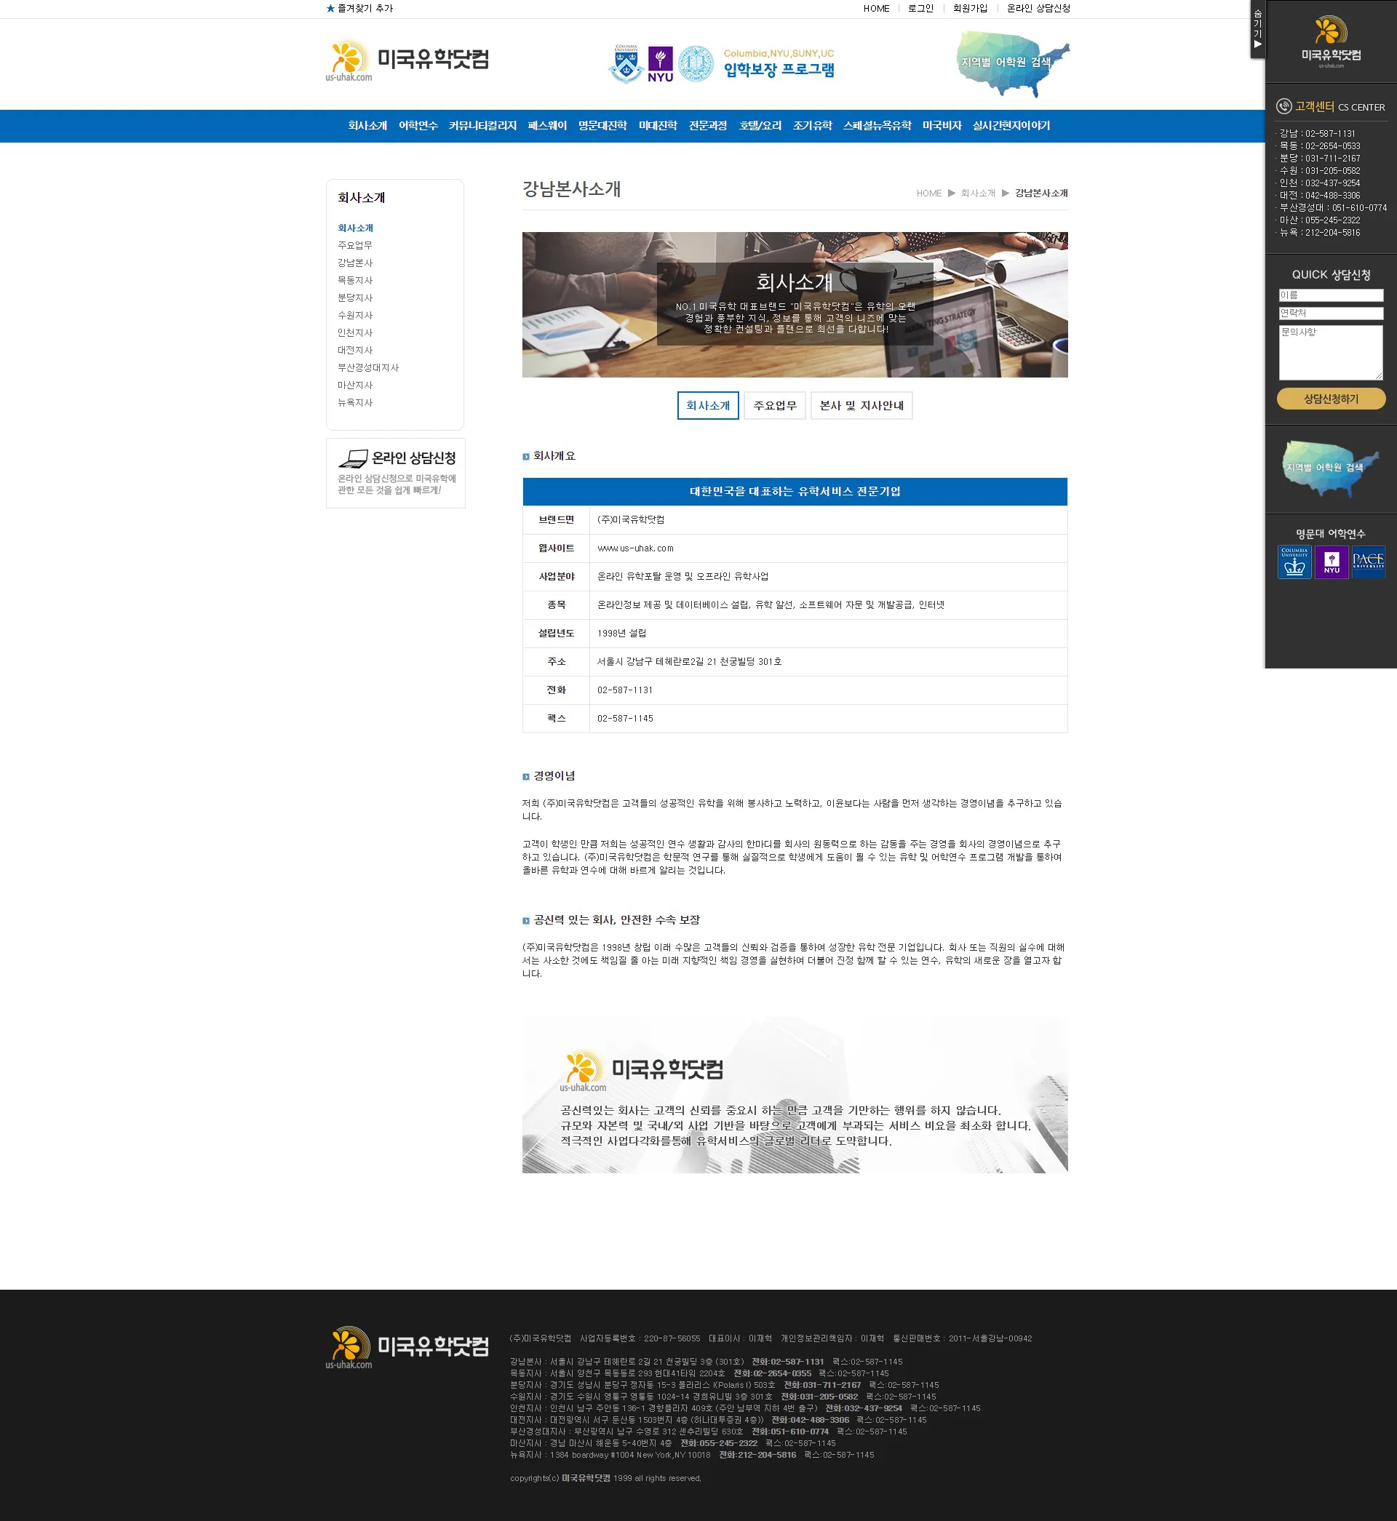This screenshot has width=1397, height=1521.
Task: Open 스페셜뉴욕유학 menu item
Action: pos(877,126)
